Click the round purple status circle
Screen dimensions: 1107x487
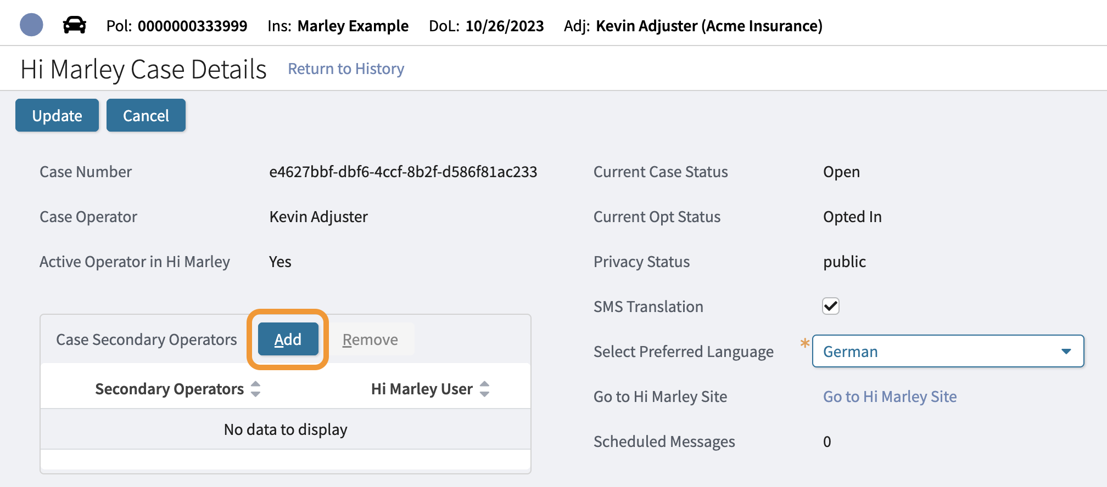point(31,25)
